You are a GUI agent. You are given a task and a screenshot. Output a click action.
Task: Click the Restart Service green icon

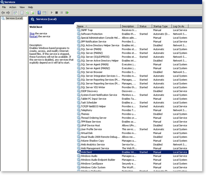pyautogui.click(x=67, y=13)
